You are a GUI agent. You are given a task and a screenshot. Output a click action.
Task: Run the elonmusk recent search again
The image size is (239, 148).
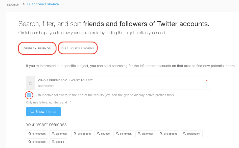point(59,134)
